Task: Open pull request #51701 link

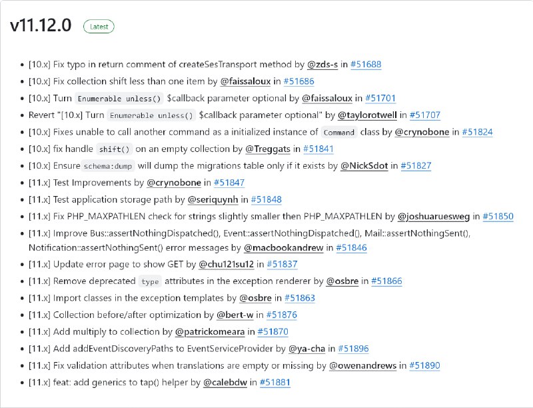Action: [x=380, y=98]
